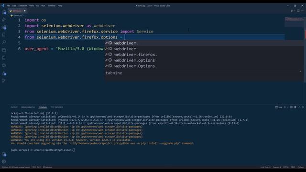Click the UTF-8 encoding status item

286,167
